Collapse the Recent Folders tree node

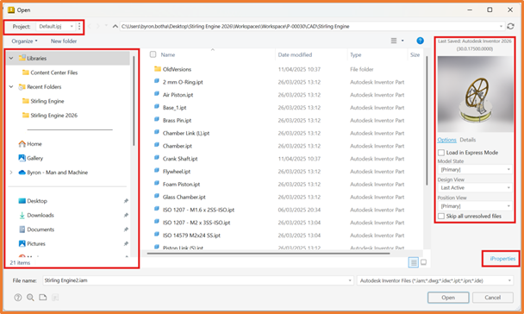[11, 87]
